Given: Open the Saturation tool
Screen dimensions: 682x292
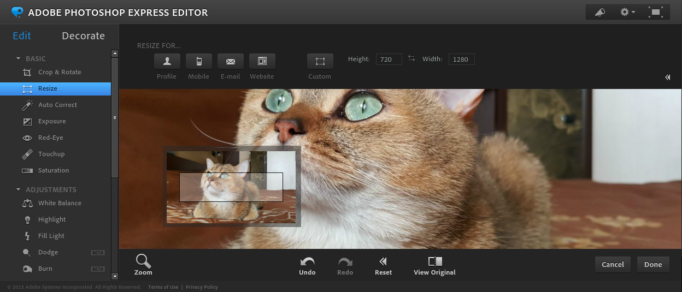Looking at the screenshot, I should (55, 170).
